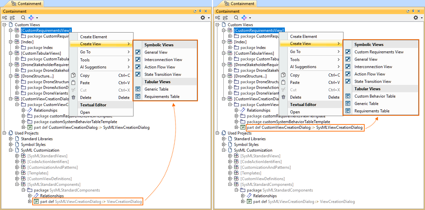Open the Go To submenu in the left context menu
This screenshot has width=425, height=210.
pyautogui.click(x=101, y=52)
